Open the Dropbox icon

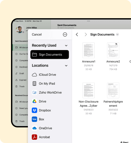click(34, 110)
